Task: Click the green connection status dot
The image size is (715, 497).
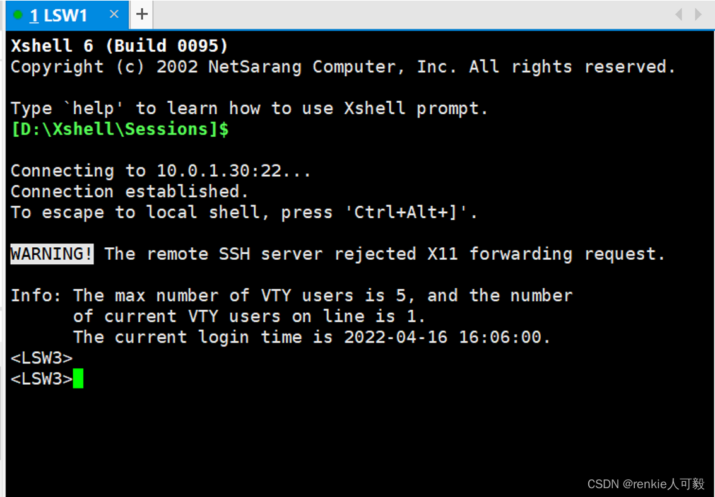Action: click(18, 15)
